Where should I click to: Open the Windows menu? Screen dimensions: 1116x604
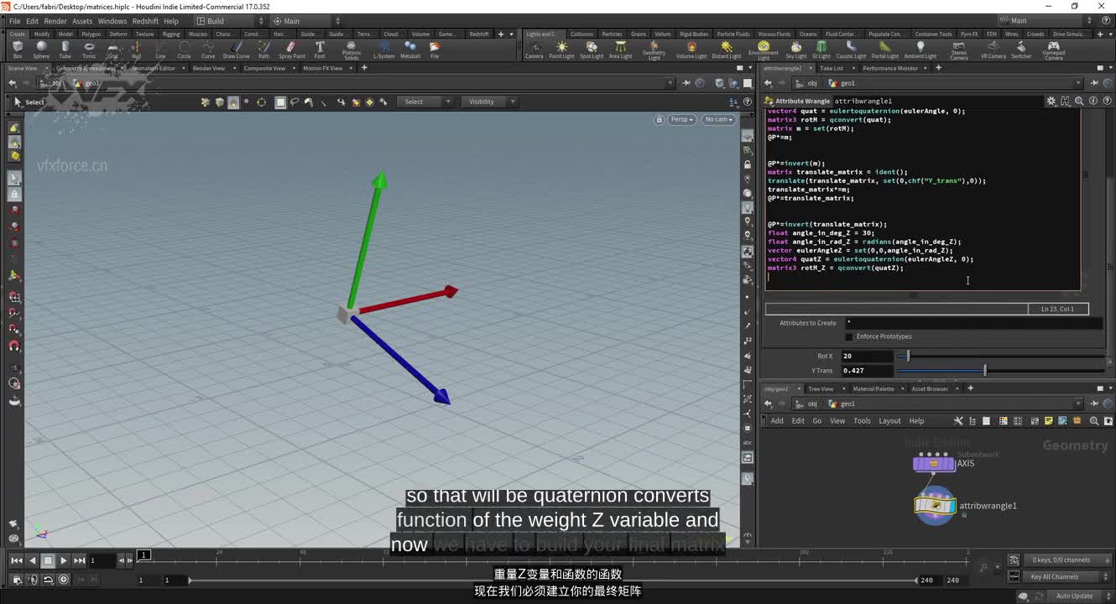(x=111, y=20)
